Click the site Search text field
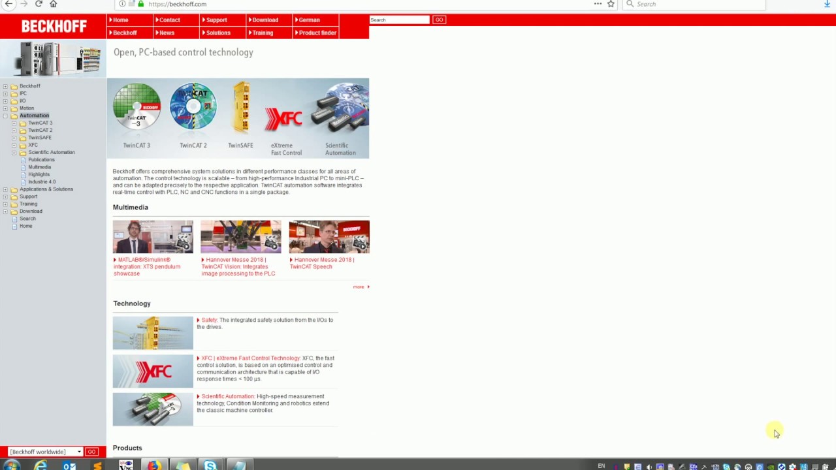Screen dimensions: 836x470 point(399,20)
